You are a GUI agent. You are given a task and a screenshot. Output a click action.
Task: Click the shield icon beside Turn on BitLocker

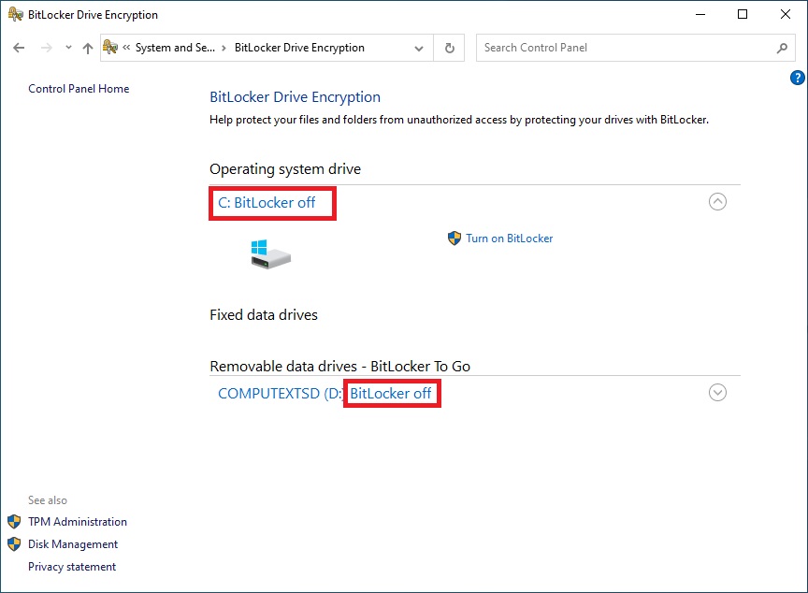point(455,239)
